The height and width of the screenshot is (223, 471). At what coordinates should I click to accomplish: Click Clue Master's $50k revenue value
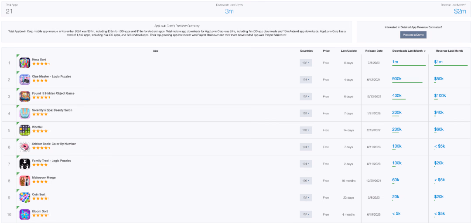(x=439, y=79)
